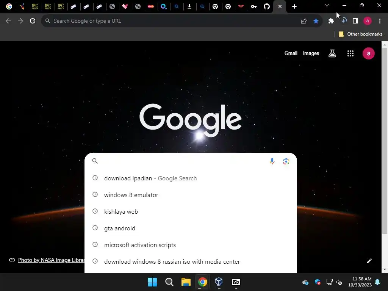Open Chrome three-dot menu

380,21
